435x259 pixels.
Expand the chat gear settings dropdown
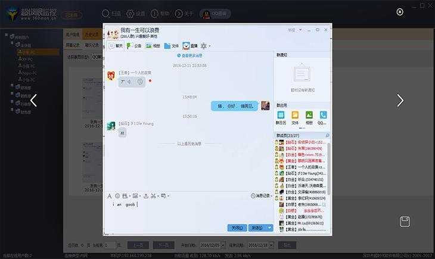(206, 46)
